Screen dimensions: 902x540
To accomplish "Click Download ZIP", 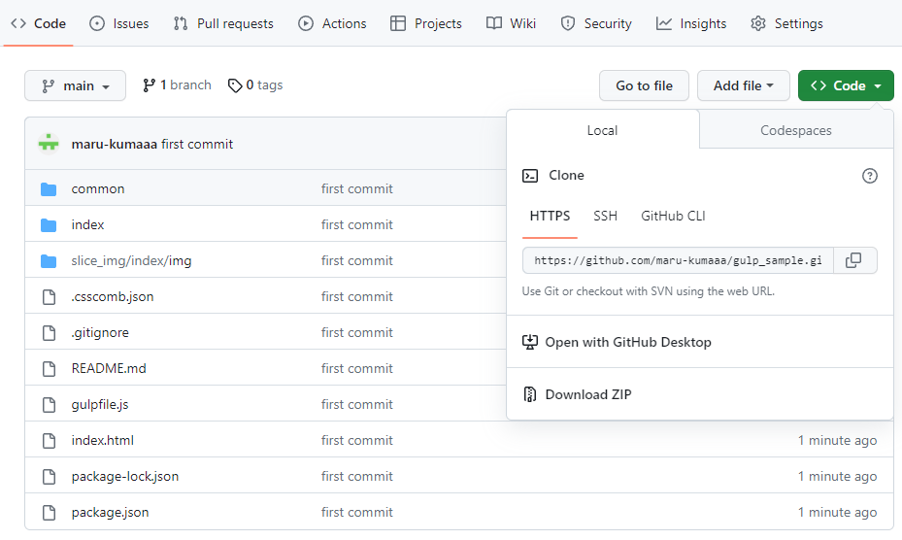I will click(x=588, y=394).
